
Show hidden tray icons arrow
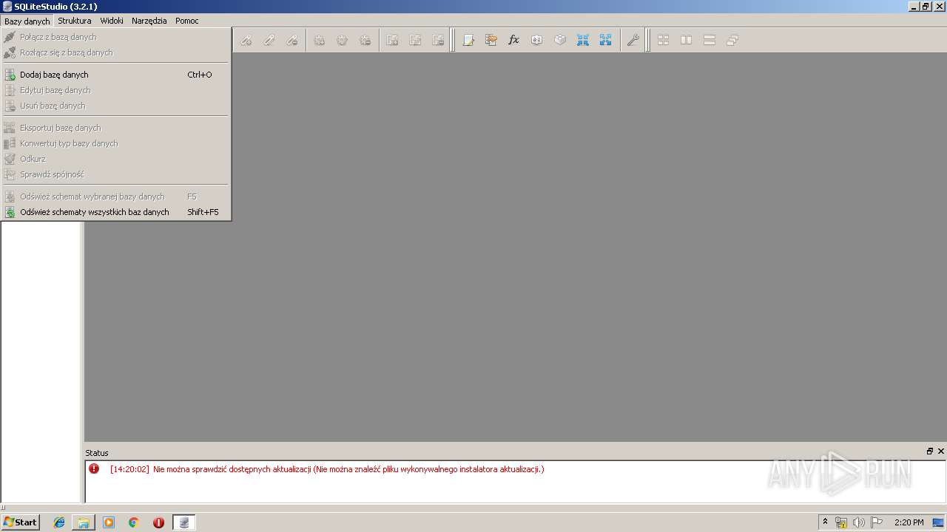click(826, 522)
